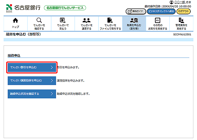Click でんさい譲渡担保を申込む button

pos(32,80)
